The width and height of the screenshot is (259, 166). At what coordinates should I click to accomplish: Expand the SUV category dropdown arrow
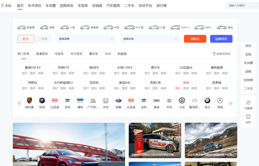point(189,28)
